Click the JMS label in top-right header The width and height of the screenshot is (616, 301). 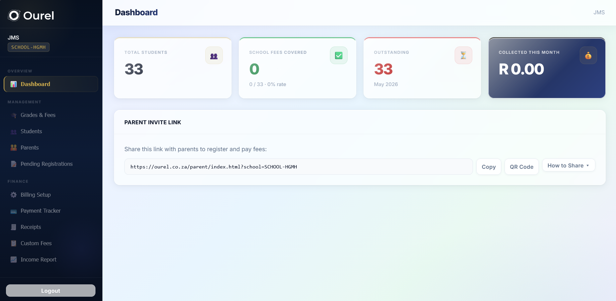point(599,12)
